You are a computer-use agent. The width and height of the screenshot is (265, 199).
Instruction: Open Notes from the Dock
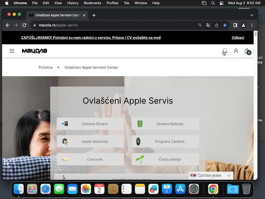[x=140, y=189]
